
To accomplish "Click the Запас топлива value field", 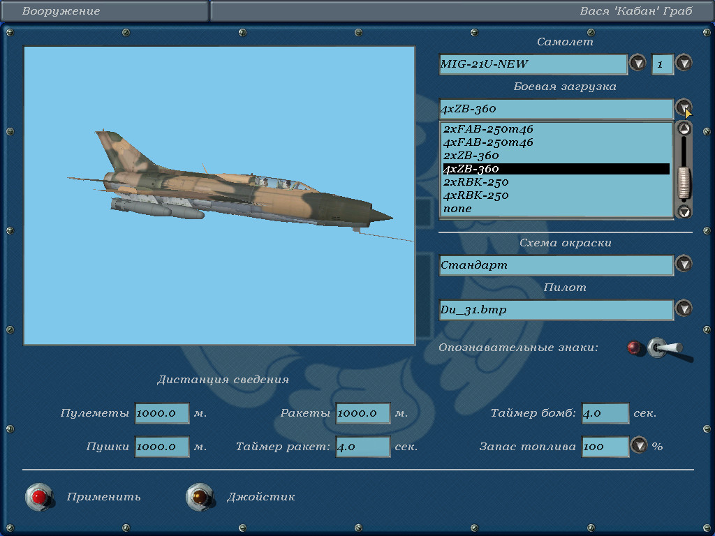I will point(605,447).
